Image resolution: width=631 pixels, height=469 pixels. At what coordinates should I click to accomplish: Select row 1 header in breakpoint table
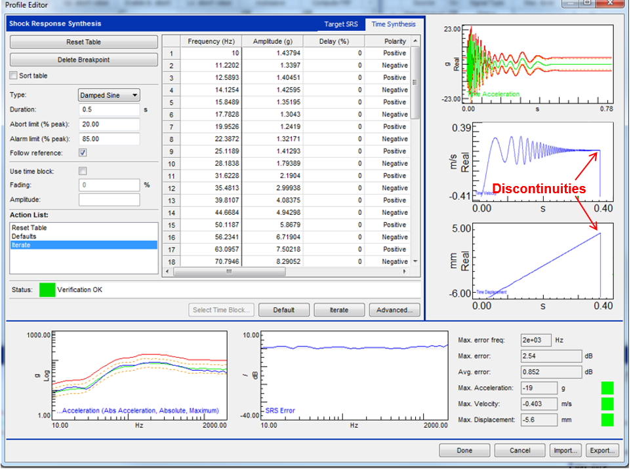pyautogui.click(x=171, y=54)
